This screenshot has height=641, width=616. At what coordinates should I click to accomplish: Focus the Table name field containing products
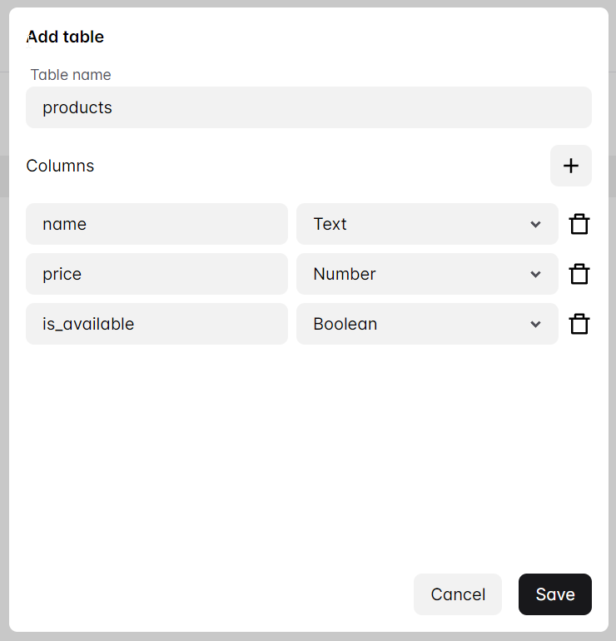tap(308, 107)
